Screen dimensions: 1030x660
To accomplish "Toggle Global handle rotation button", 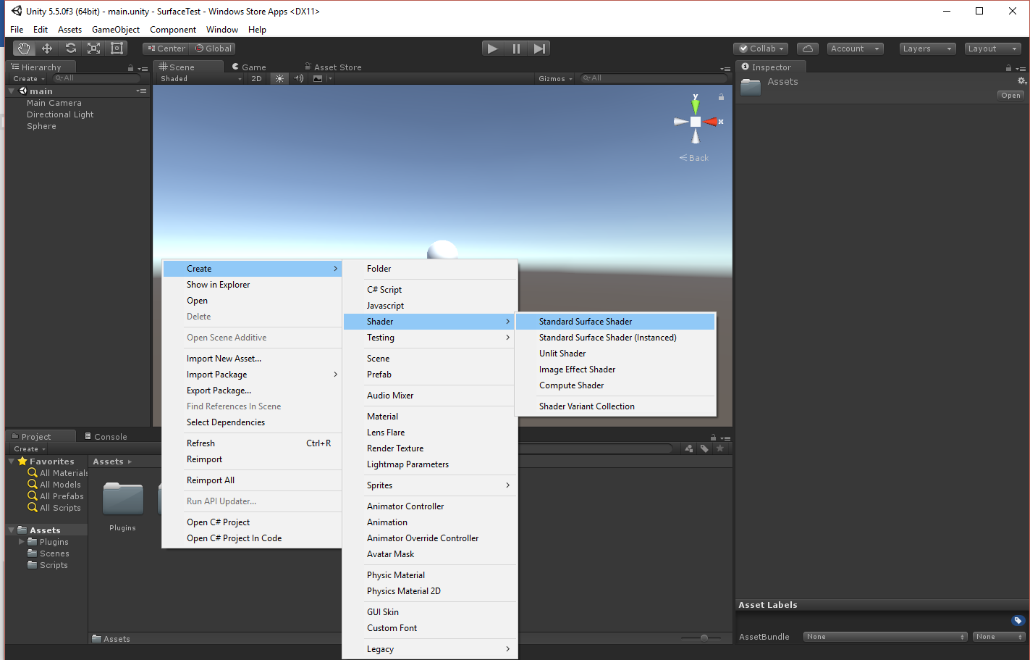I will pos(213,49).
